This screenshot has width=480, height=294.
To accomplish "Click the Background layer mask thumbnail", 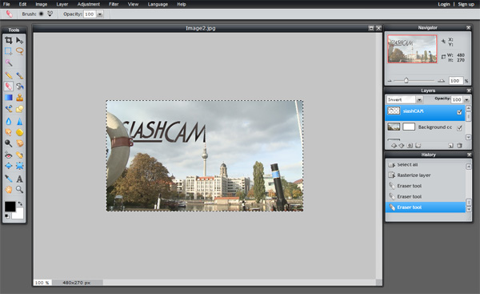I will (409, 127).
